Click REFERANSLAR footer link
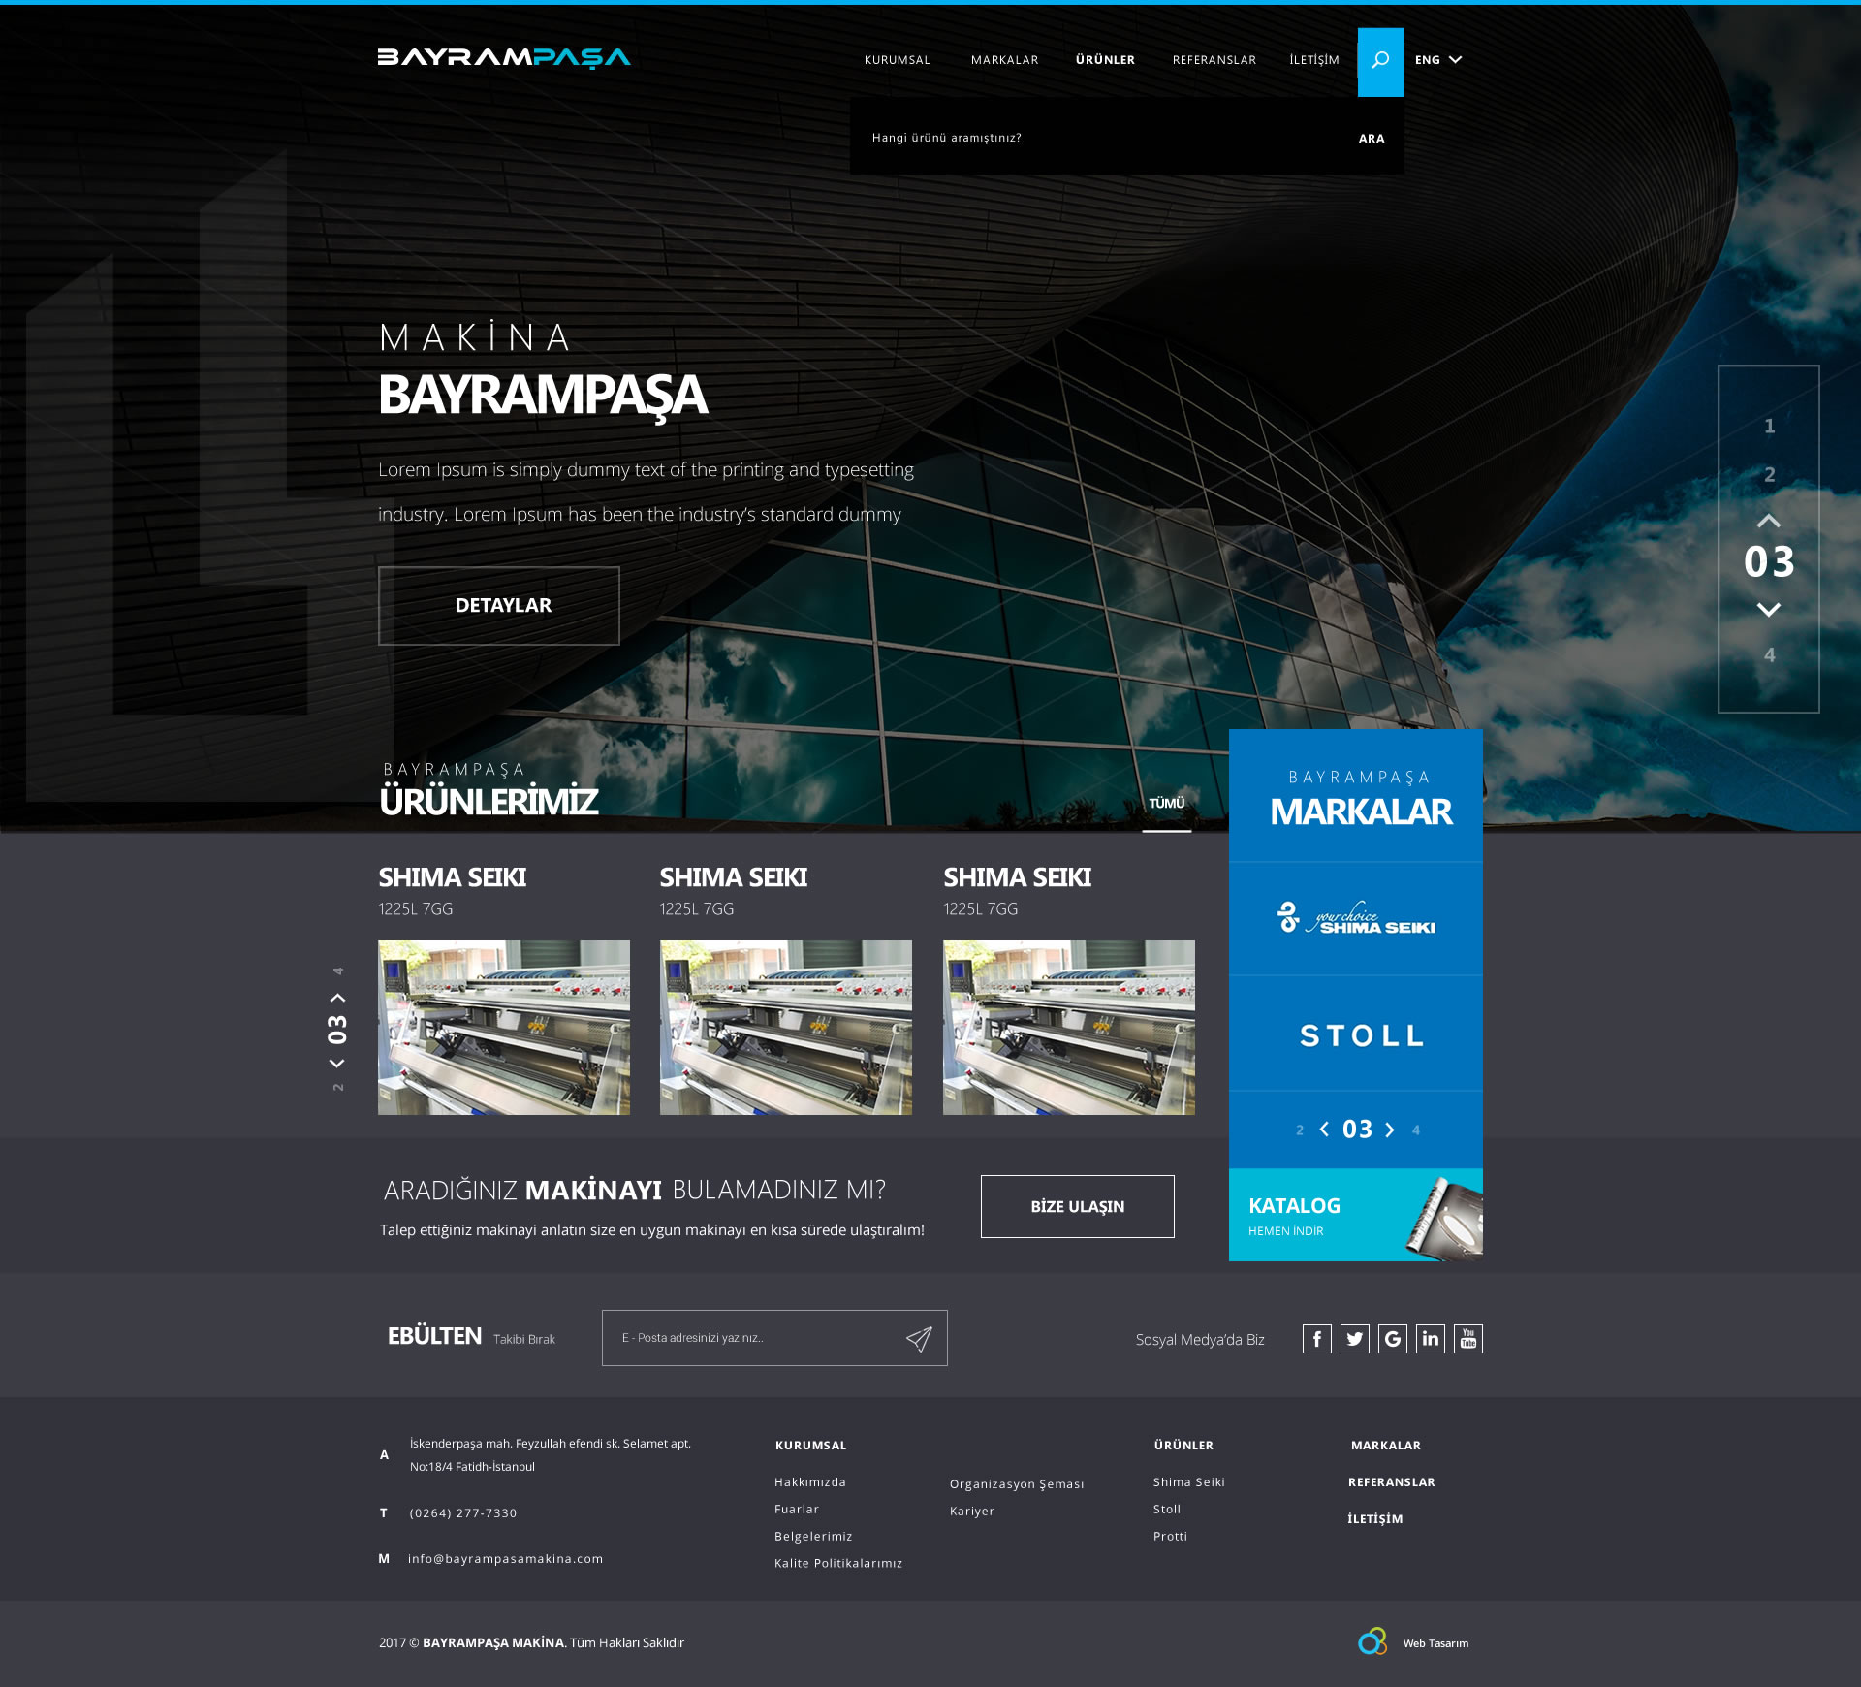This screenshot has height=1687, width=1861. (x=1392, y=1482)
